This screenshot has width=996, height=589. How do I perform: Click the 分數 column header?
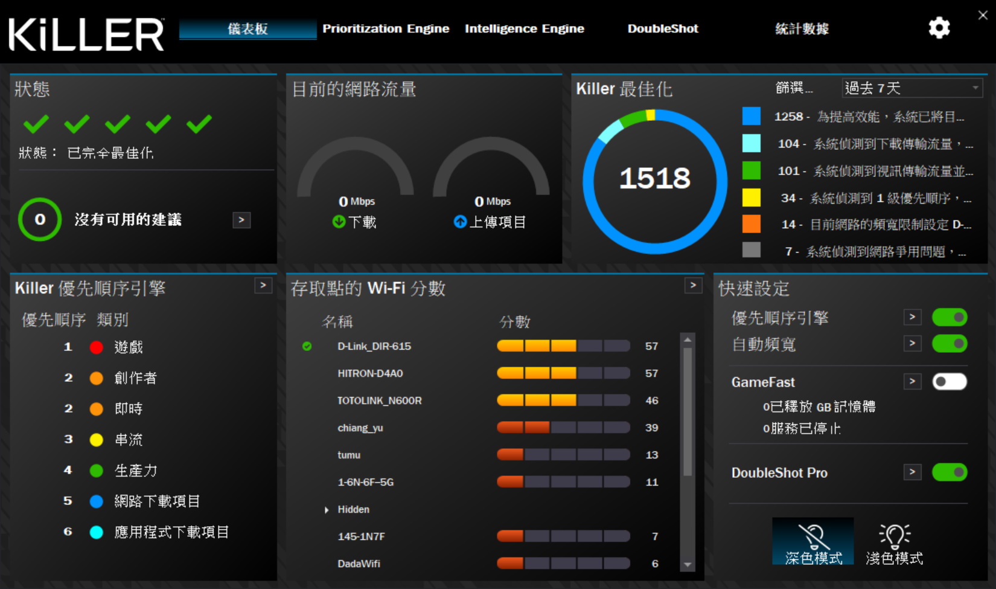tap(515, 321)
